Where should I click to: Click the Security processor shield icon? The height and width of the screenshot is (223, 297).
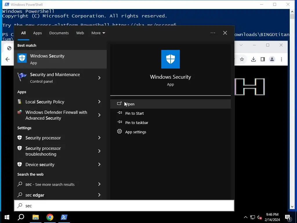coord(19,138)
